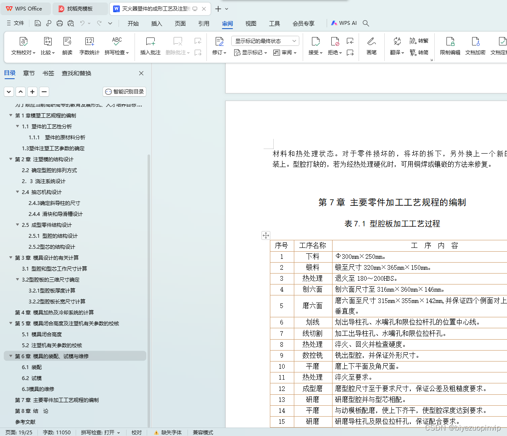507x436 pixels.
Task: Click 插入批注 insert comment
Action: point(151,46)
